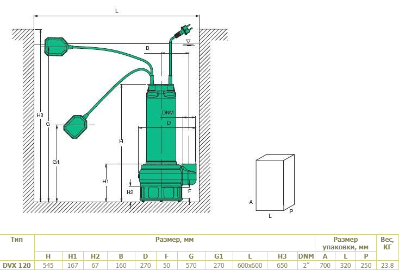Viewport: 399px width, 270px height.
Task: Click the DVX 120 model cell
Action: [17, 265]
